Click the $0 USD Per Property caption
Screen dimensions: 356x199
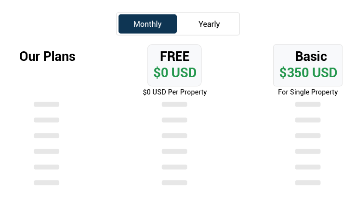tap(175, 92)
